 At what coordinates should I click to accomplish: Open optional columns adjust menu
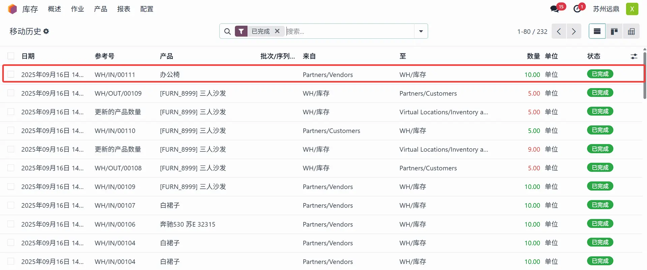pyautogui.click(x=634, y=56)
